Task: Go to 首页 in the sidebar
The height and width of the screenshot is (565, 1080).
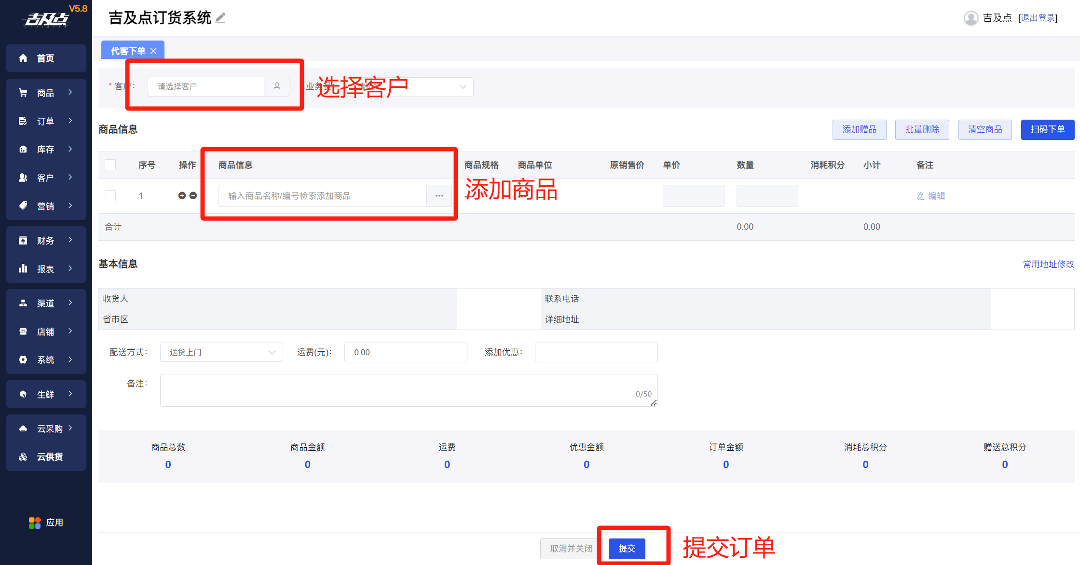Action: pos(46,58)
